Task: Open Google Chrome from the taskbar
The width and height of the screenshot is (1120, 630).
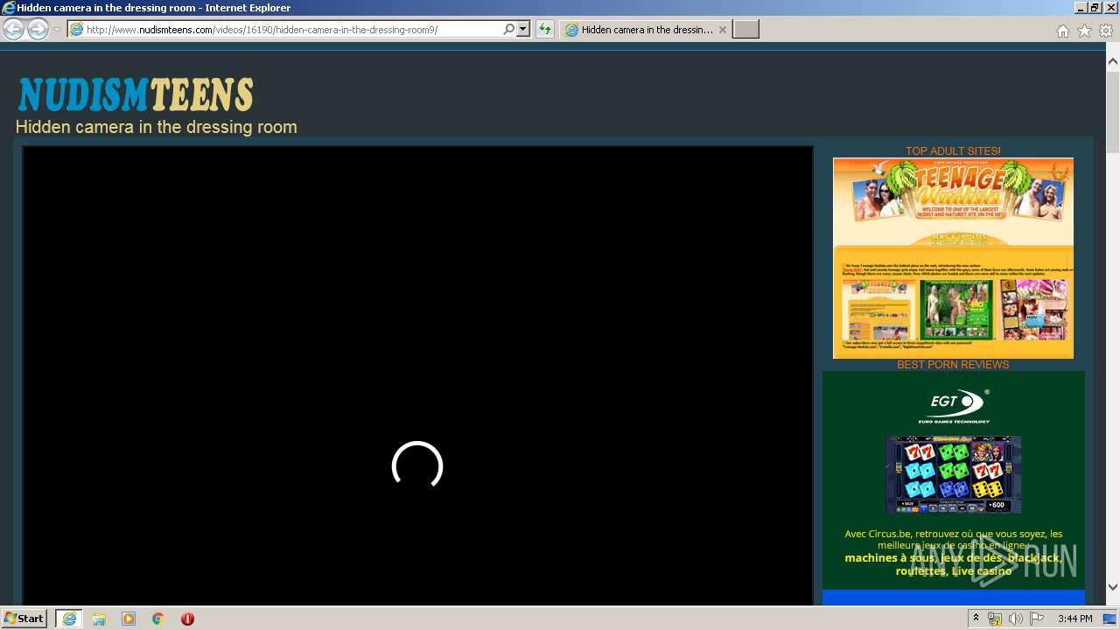Action: pyautogui.click(x=158, y=619)
